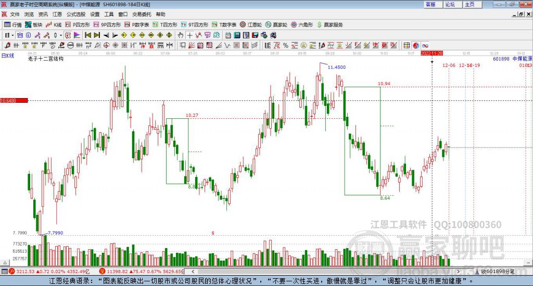Toggle the yin-yang taiji icon
Screen dimensions: 533x286
416,45
